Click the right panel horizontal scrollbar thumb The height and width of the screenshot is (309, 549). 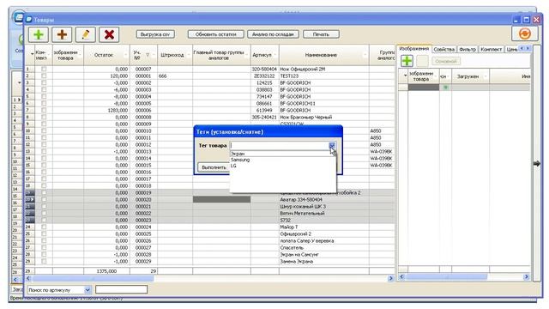pyautogui.click(x=446, y=276)
